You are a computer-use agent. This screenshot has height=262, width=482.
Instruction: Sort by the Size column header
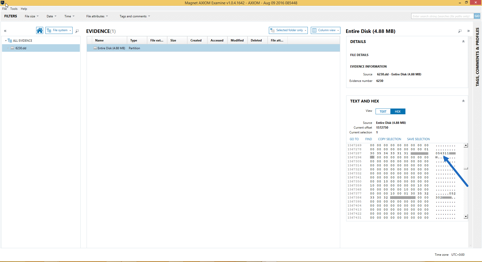[x=177, y=40]
